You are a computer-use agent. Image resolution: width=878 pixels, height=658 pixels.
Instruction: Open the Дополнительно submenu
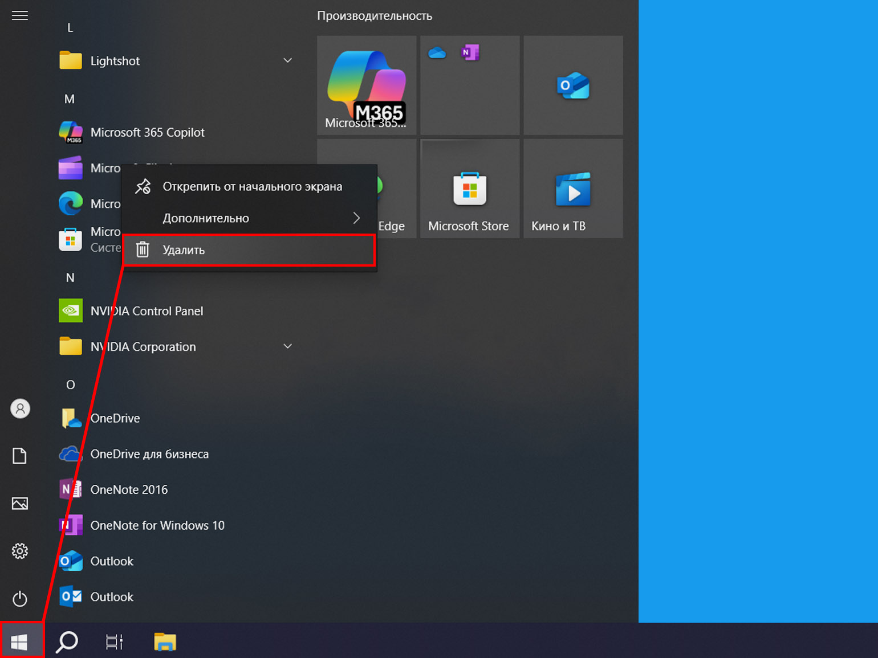pos(249,218)
